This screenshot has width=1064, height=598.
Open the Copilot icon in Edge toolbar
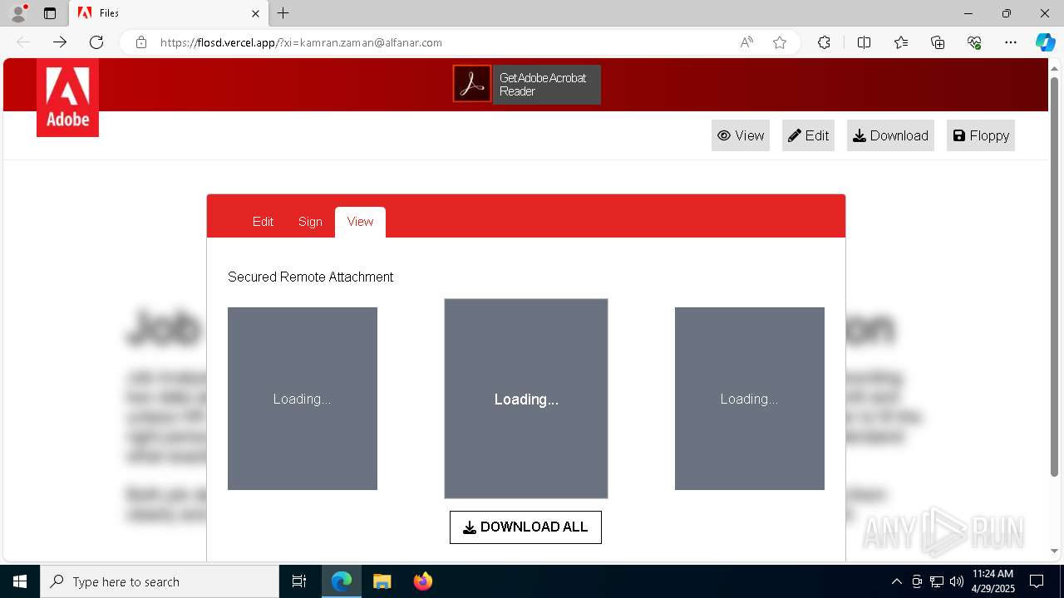click(1045, 42)
